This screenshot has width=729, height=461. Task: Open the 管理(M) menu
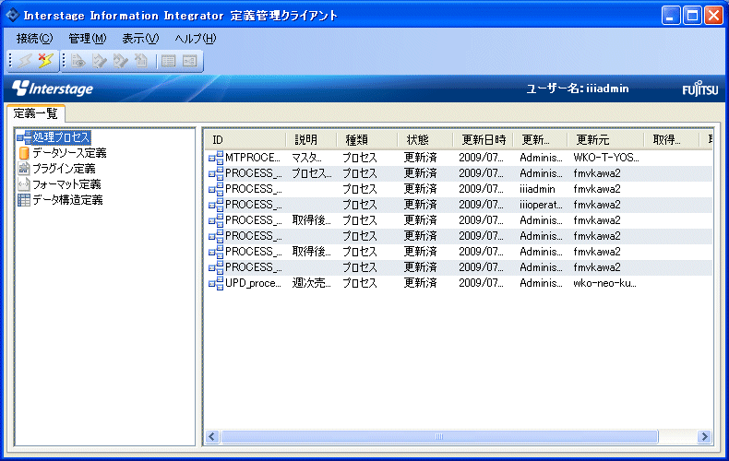[x=88, y=39]
